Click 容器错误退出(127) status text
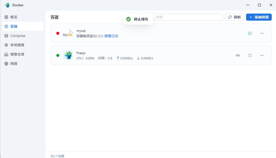 [90, 36]
